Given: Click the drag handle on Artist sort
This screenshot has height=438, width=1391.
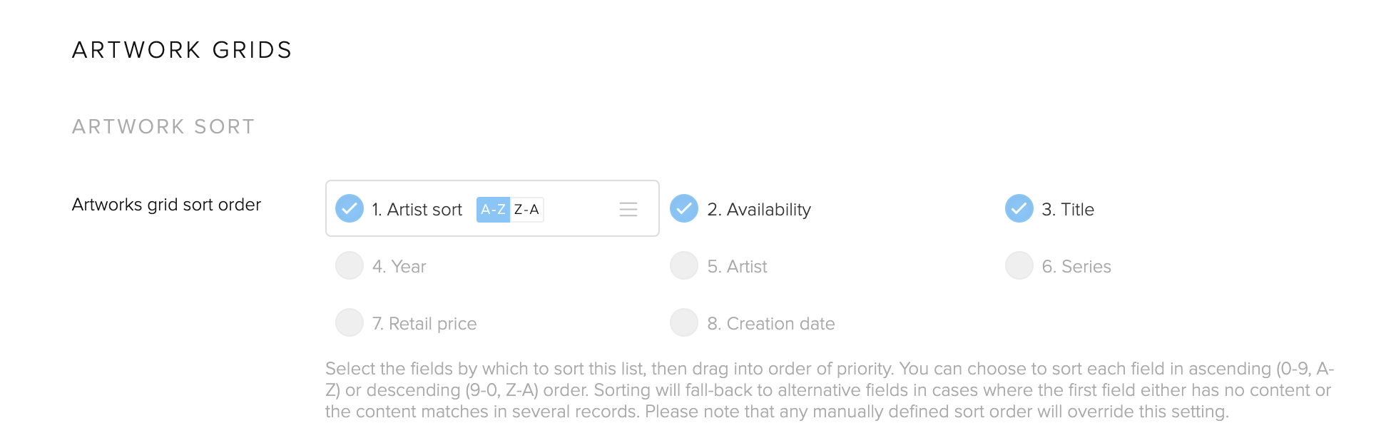Looking at the screenshot, I should click(628, 209).
